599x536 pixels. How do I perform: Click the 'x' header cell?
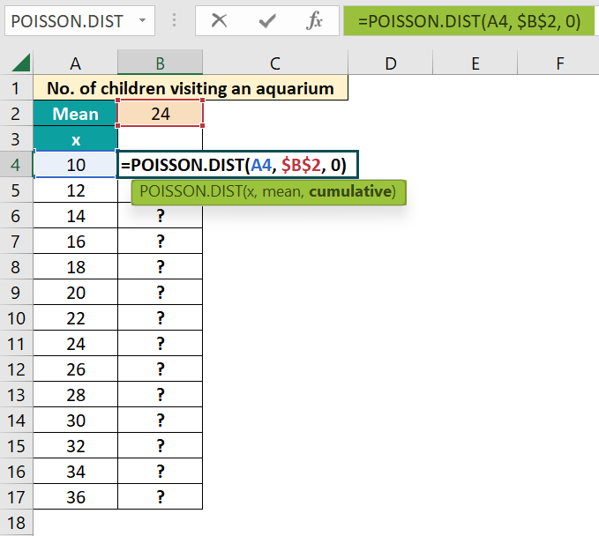[75, 139]
